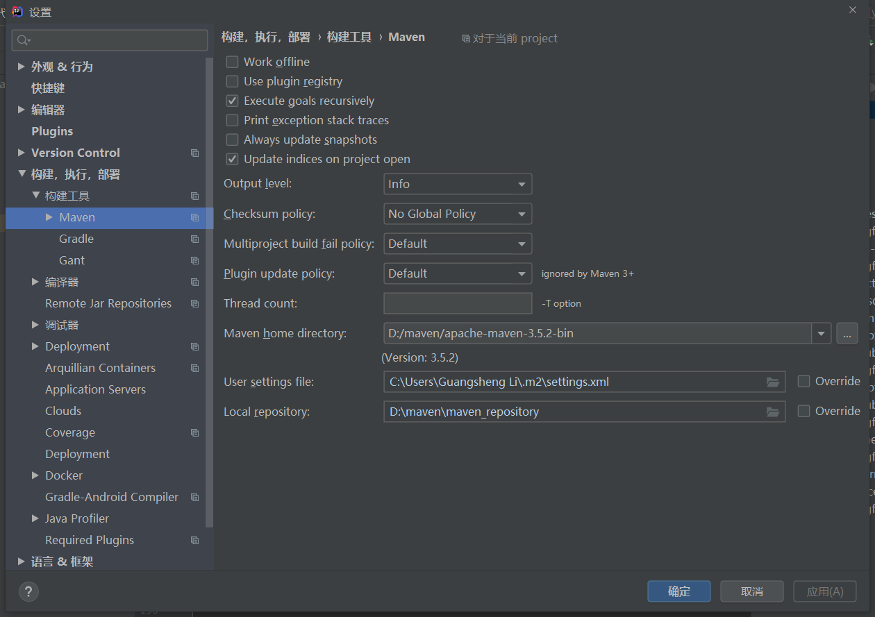Enable Work offline checkbox
The width and height of the screenshot is (875, 617).
click(232, 62)
